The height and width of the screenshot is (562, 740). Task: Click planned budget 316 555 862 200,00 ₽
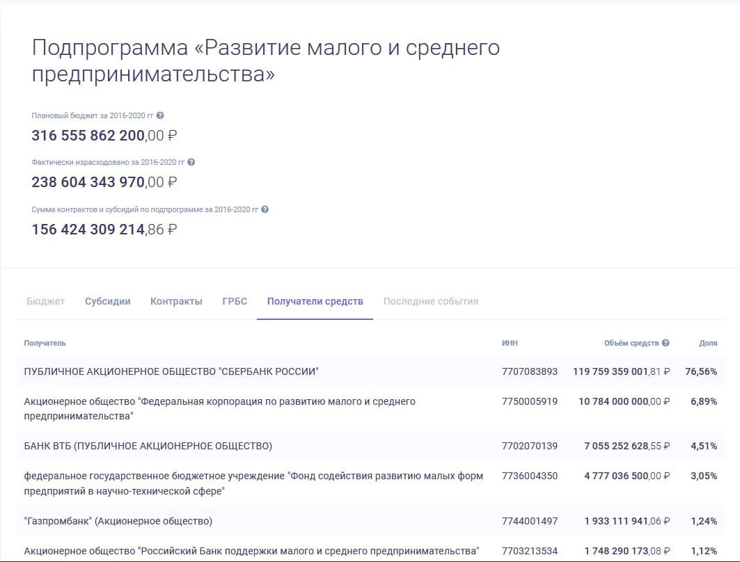(104, 136)
